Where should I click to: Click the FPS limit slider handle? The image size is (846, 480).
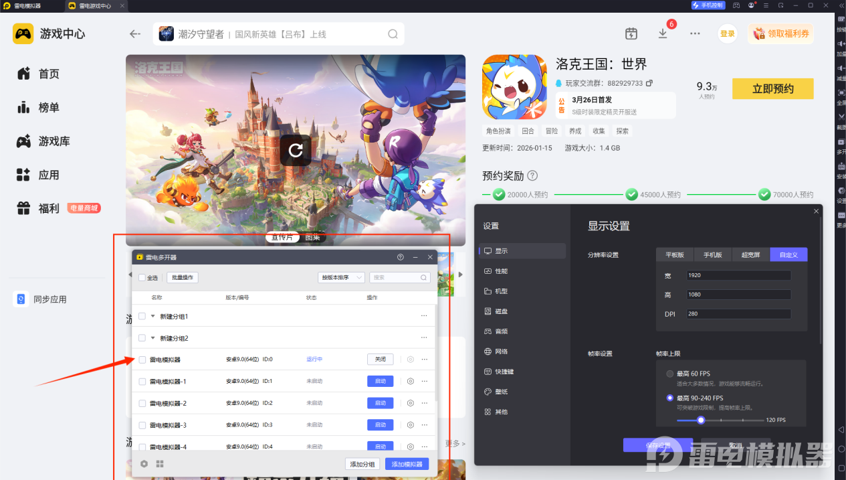(x=701, y=420)
